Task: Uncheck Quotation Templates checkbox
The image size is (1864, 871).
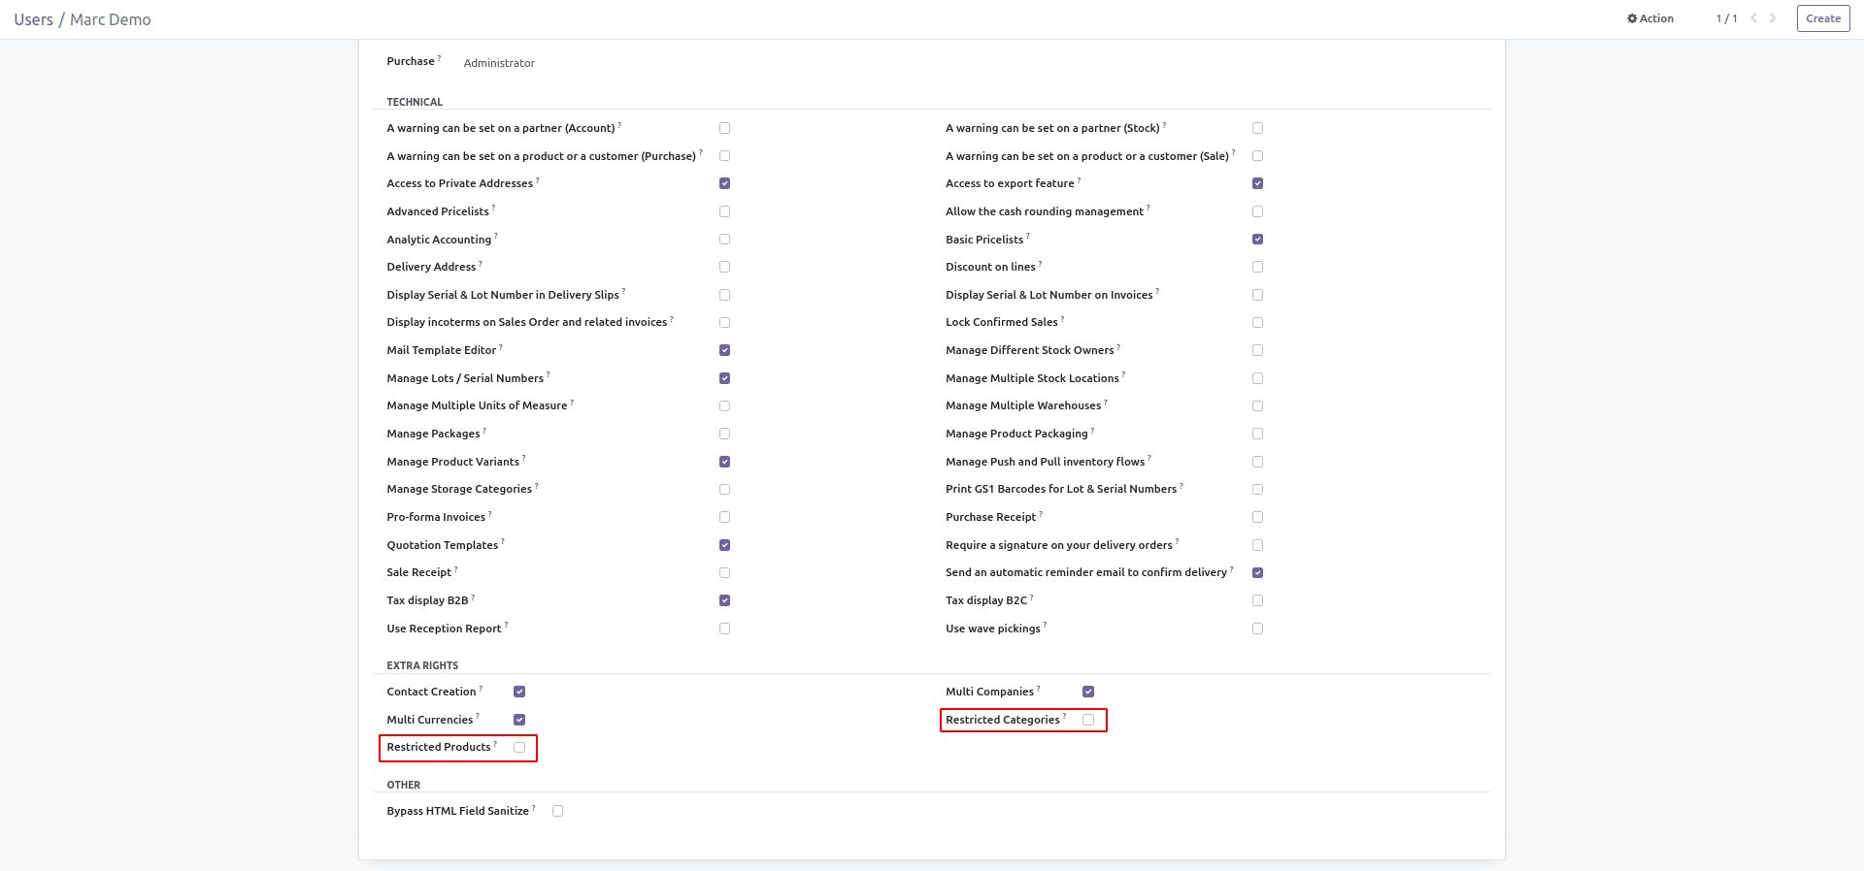Action: (724, 545)
